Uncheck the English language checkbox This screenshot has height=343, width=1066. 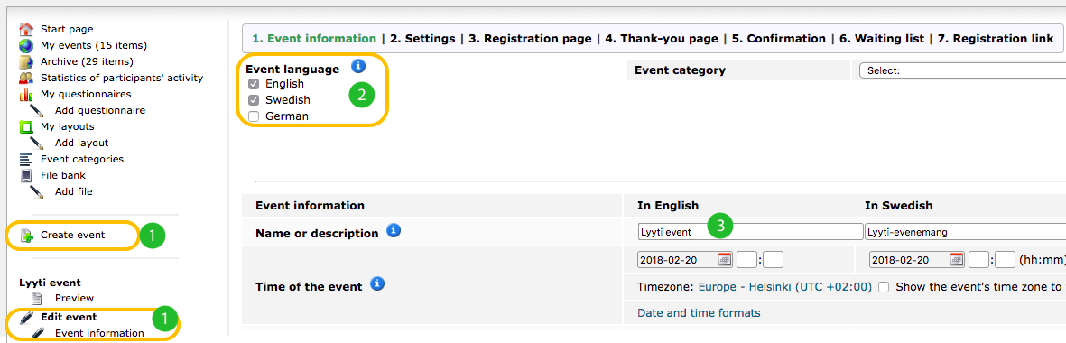pos(254,84)
